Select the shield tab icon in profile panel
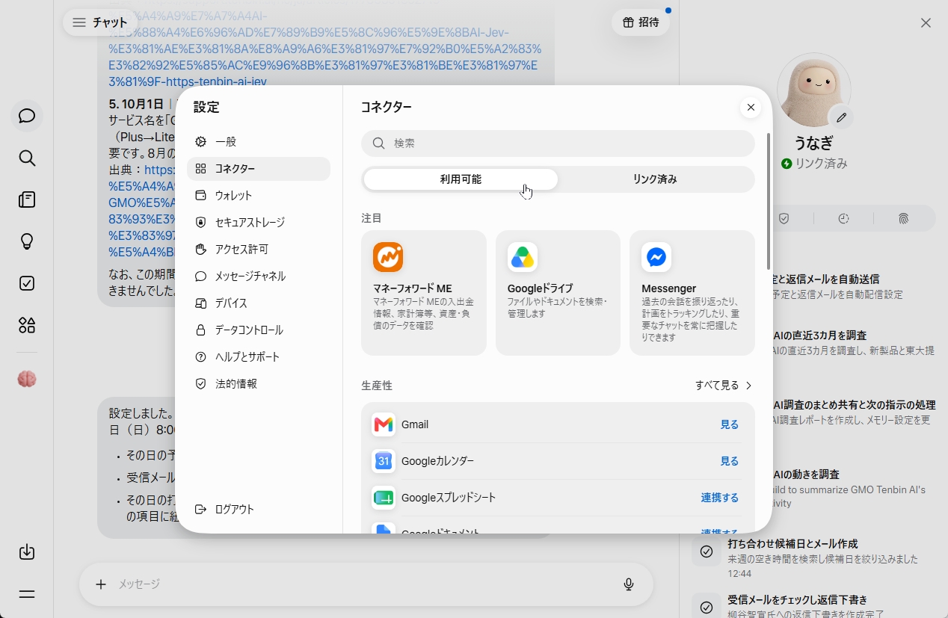 [x=784, y=219]
